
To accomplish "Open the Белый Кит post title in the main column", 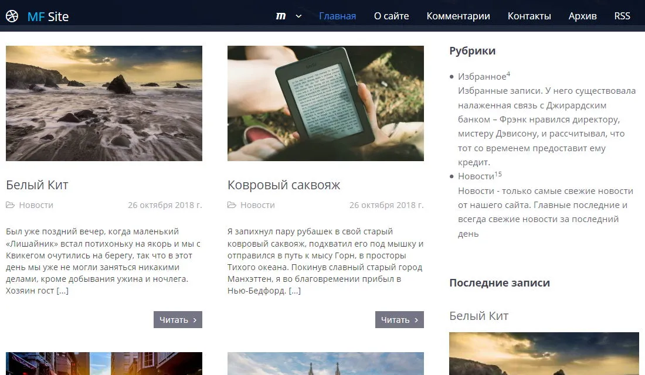I will pyautogui.click(x=37, y=185).
